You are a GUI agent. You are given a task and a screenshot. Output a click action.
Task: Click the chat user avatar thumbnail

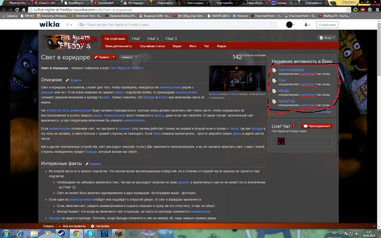tap(281, 141)
